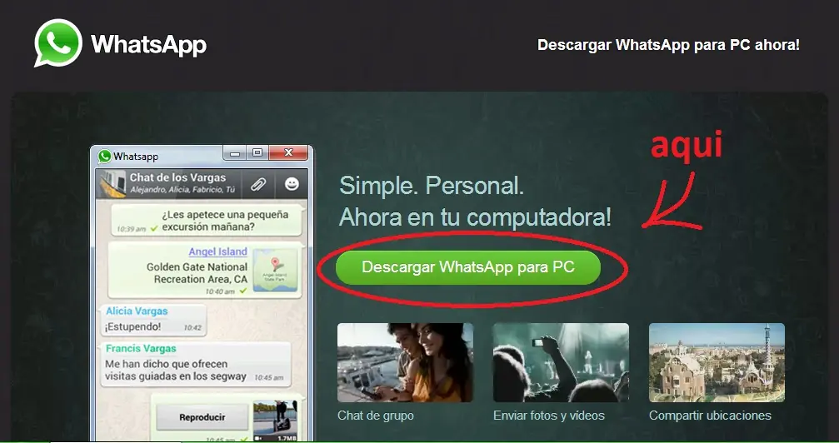Click the concert photo thumbnail
This screenshot has height=443, width=839.
561,362
